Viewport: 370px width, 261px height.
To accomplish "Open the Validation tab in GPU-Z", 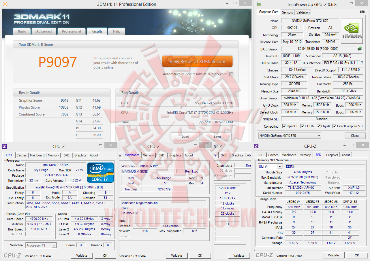I will (303, 12).
